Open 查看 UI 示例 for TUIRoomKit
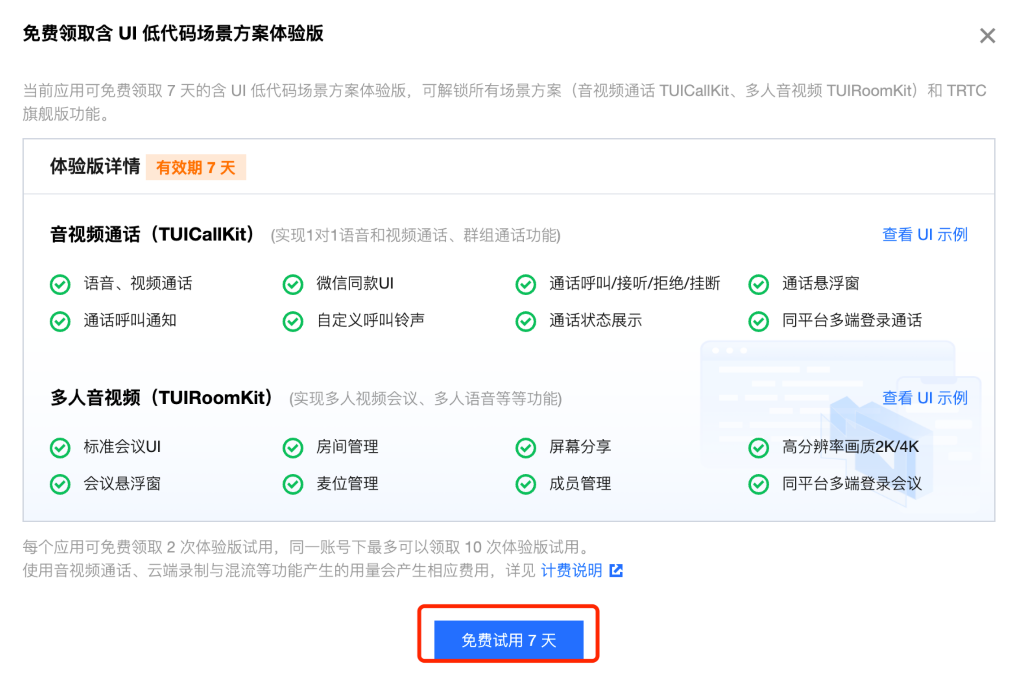Screen dimensions: 1018x680 (924, 398)
